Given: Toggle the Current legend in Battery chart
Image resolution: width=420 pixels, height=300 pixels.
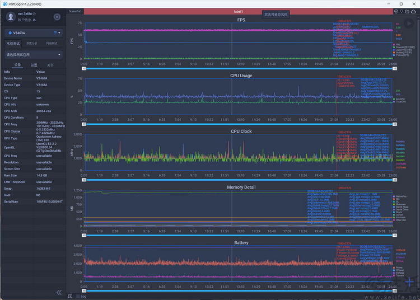Looking at the screenshot, I should [398, 275].
